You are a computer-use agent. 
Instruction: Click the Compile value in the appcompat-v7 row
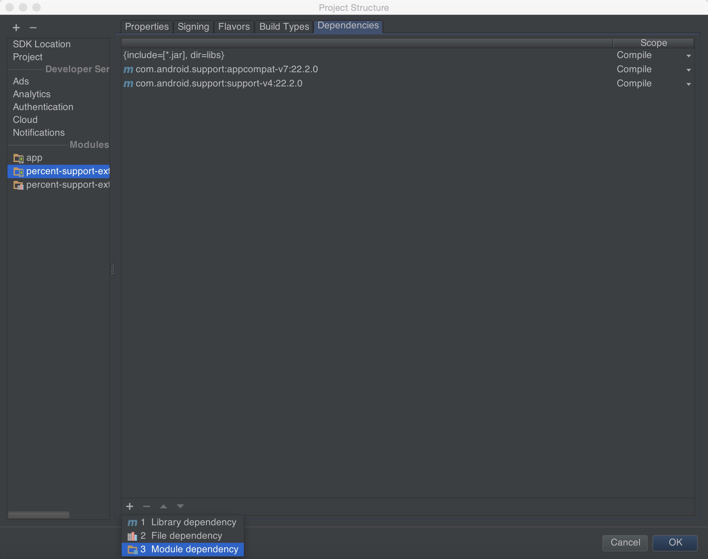click(x=634, y=70)
